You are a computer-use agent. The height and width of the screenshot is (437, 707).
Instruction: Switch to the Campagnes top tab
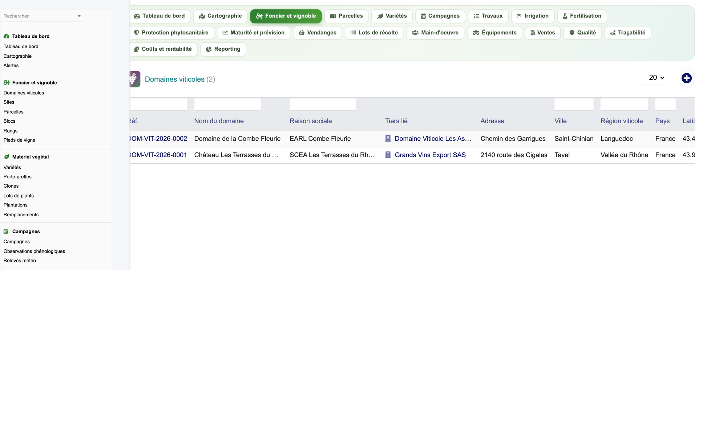(440, 16)
